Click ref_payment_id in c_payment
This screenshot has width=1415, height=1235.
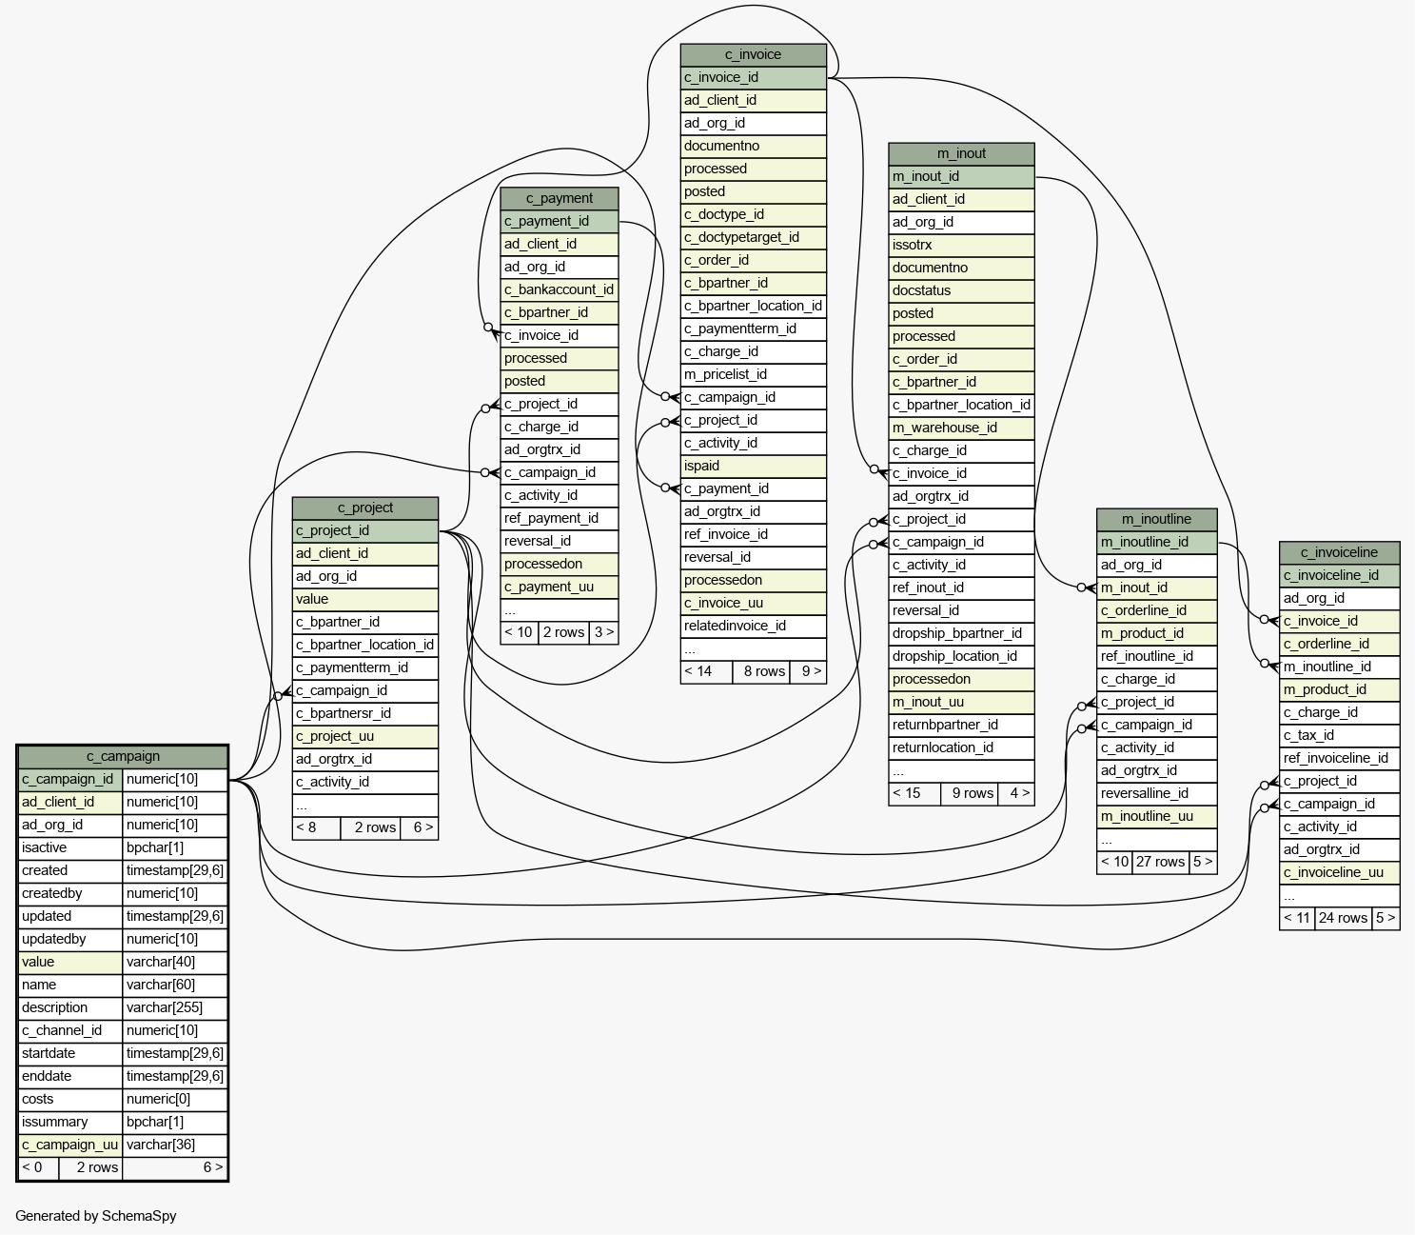coord(560,518)
